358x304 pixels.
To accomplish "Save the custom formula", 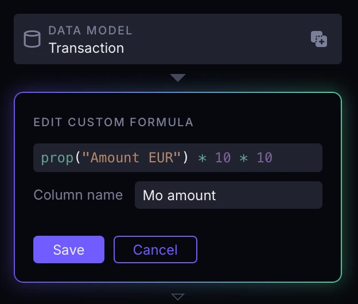I will click(x=69, y=250).
